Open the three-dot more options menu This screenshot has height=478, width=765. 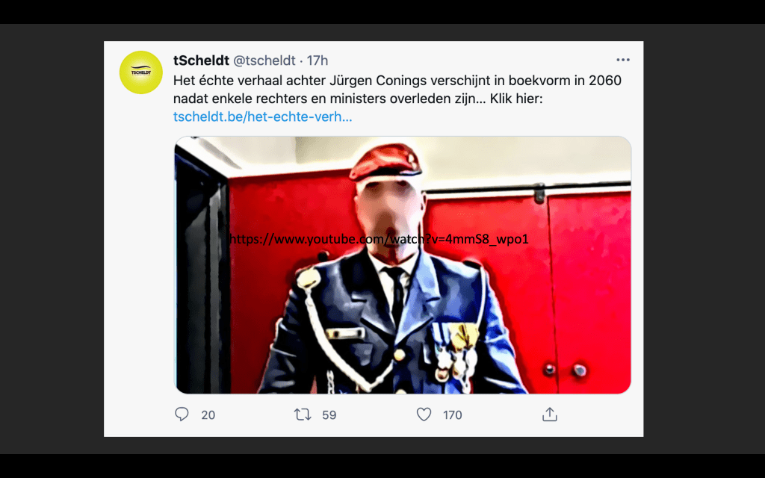click(x=623, y=60)
